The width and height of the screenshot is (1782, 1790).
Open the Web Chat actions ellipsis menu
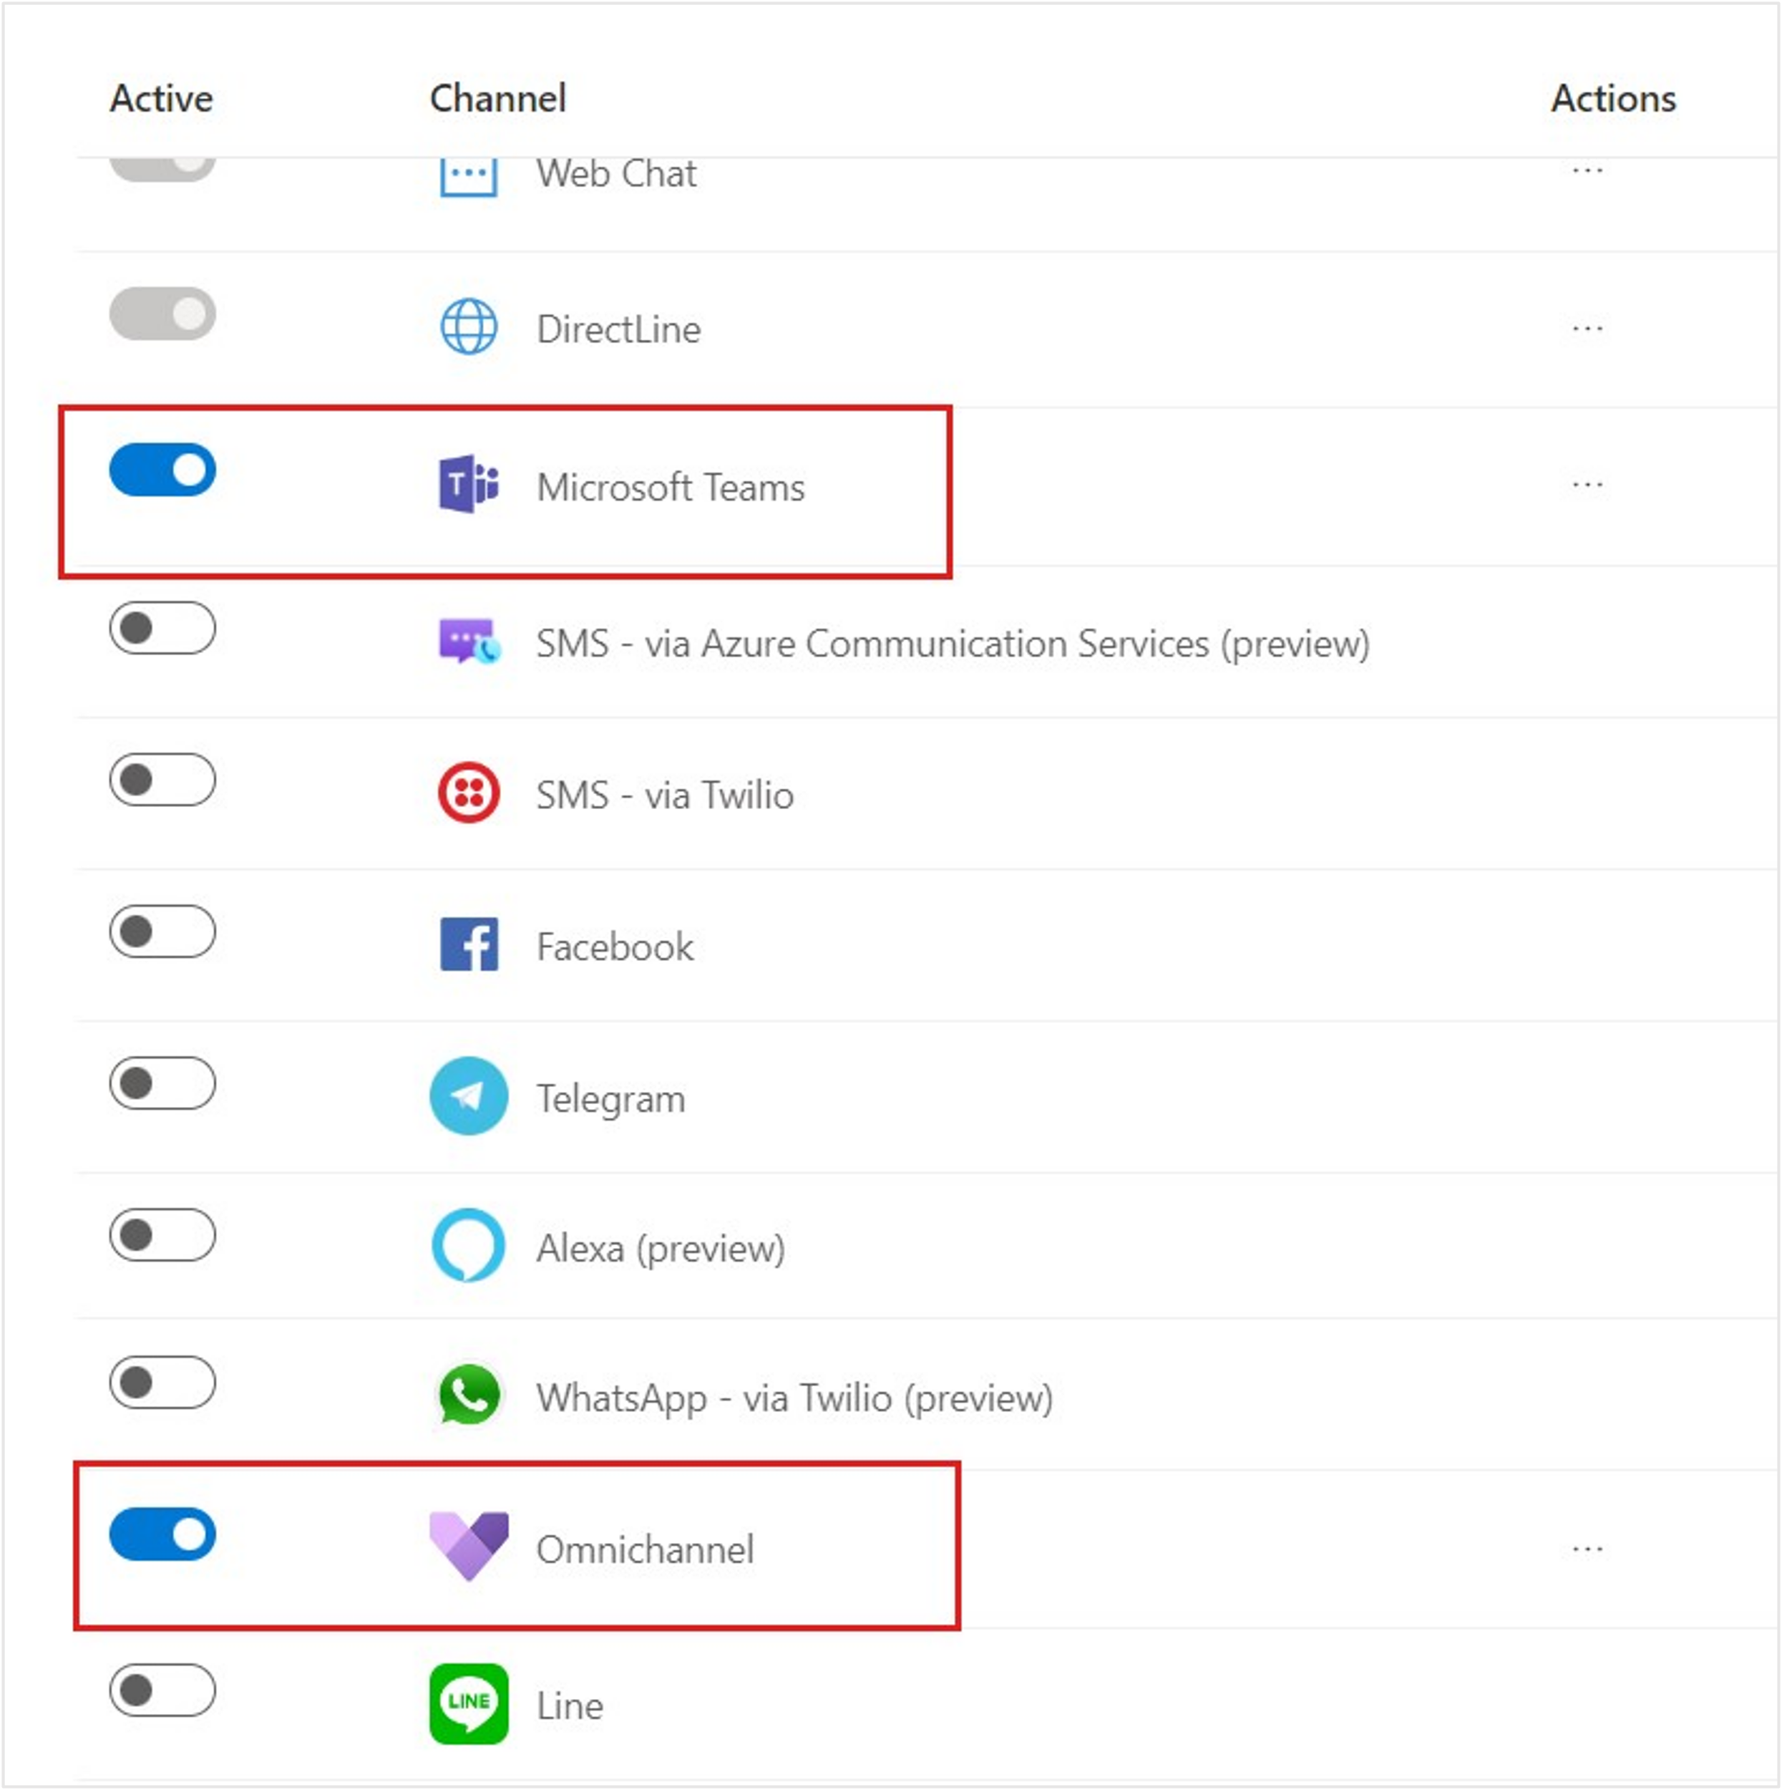[1587, 170]
